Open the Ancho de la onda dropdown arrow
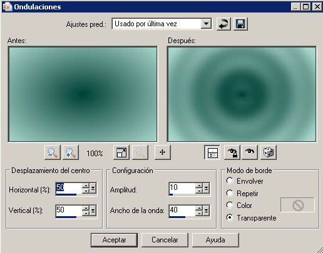Image resolution: width=323 pixels, height=253 pixels. tap(207, 211)
